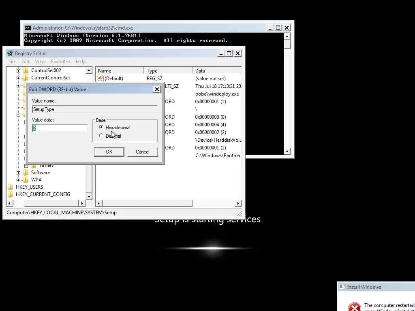415x311 pixels.
Task: Sort by the Data column header
Action: pyautogui.click(x=217, y=70)
